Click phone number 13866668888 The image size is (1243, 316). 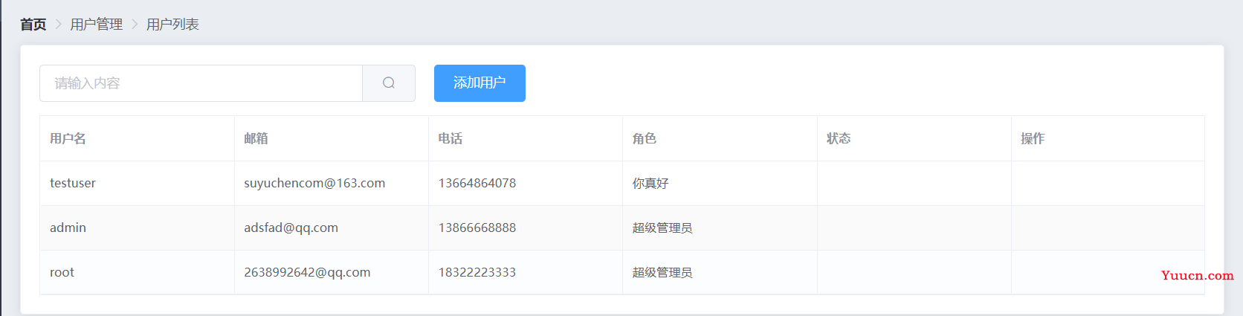tap(477, 228)
